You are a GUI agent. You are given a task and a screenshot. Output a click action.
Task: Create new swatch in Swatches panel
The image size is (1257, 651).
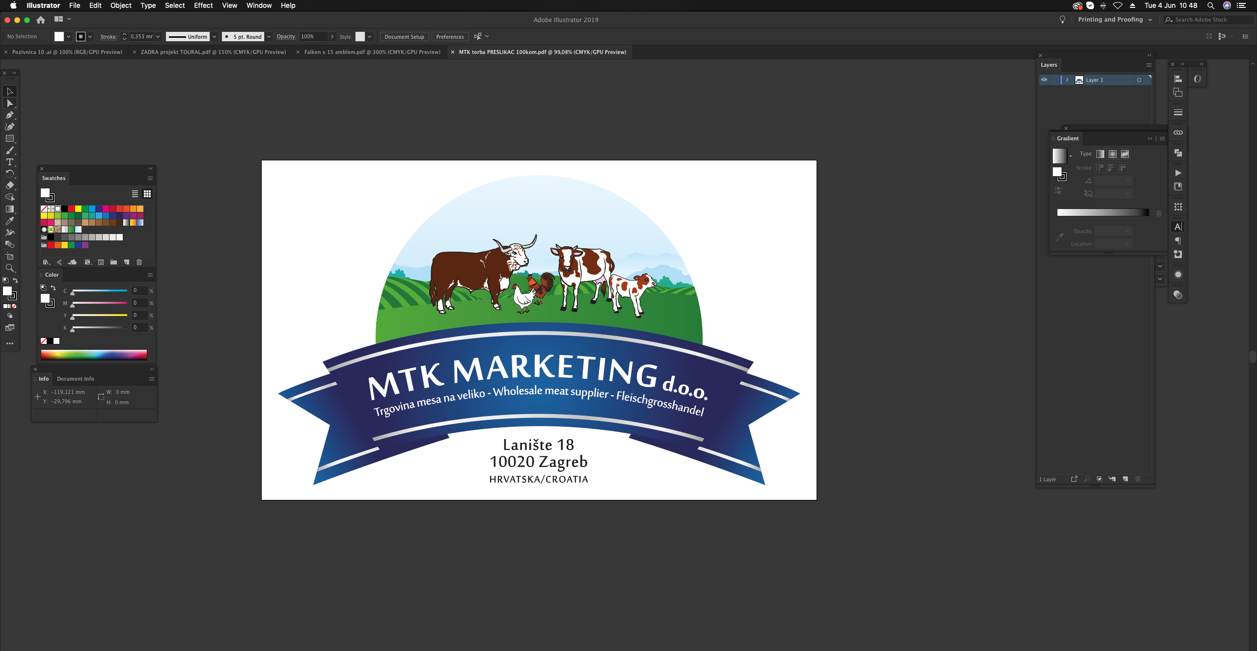(127, 262)
